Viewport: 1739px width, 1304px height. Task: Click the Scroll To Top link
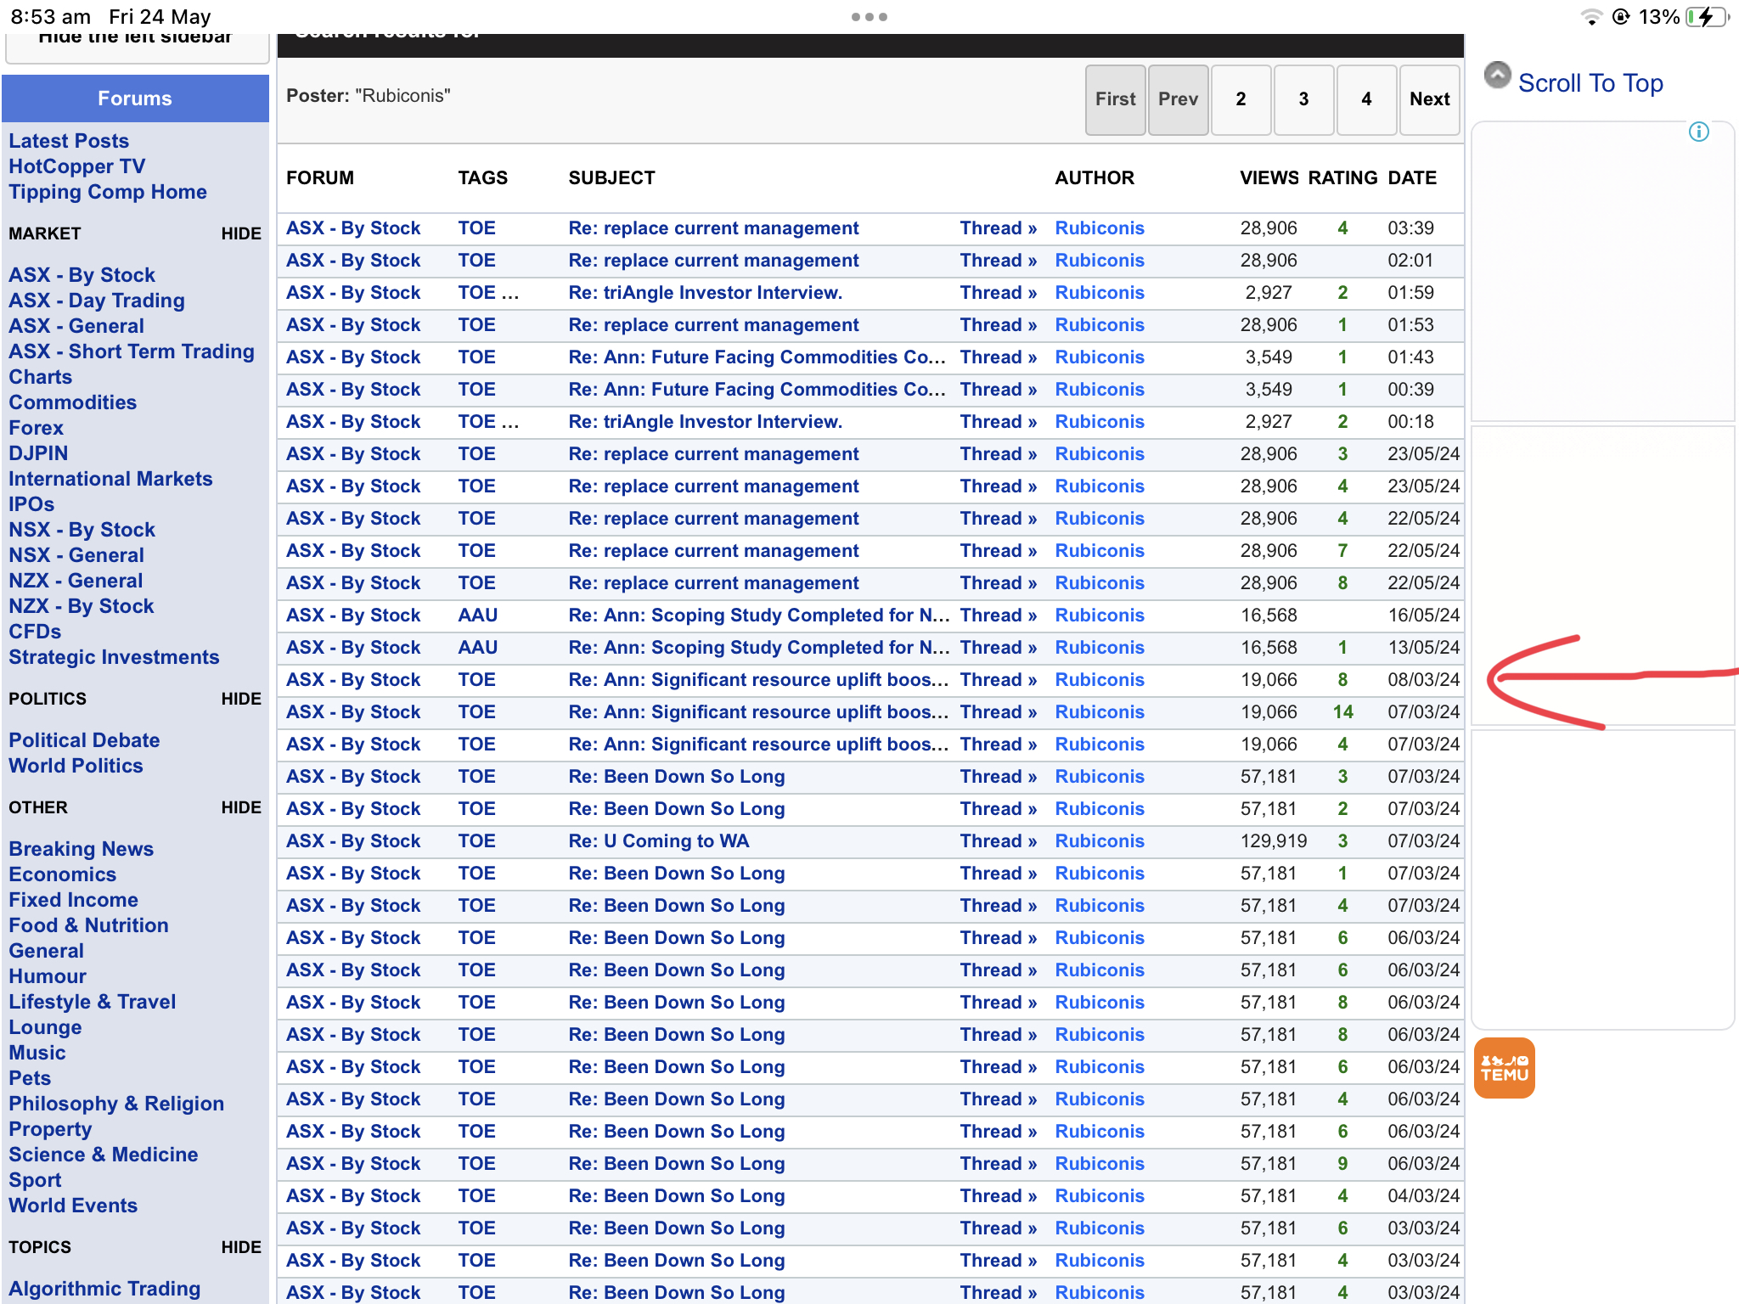click(1590, 83)
